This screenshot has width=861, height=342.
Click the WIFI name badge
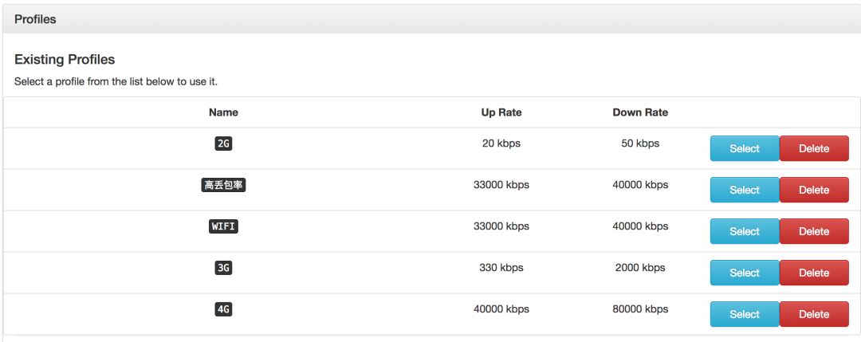(x=223, y=227)
